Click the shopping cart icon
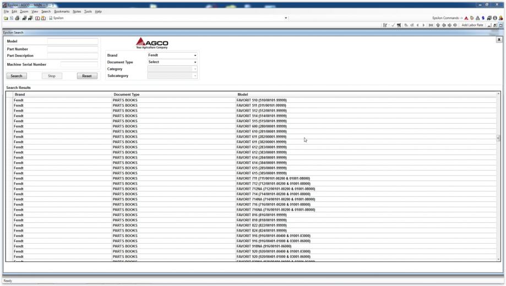This screenshot has width=506, height=286. 399,25
